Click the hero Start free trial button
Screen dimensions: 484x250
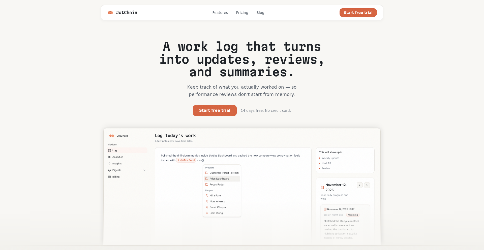215,111
